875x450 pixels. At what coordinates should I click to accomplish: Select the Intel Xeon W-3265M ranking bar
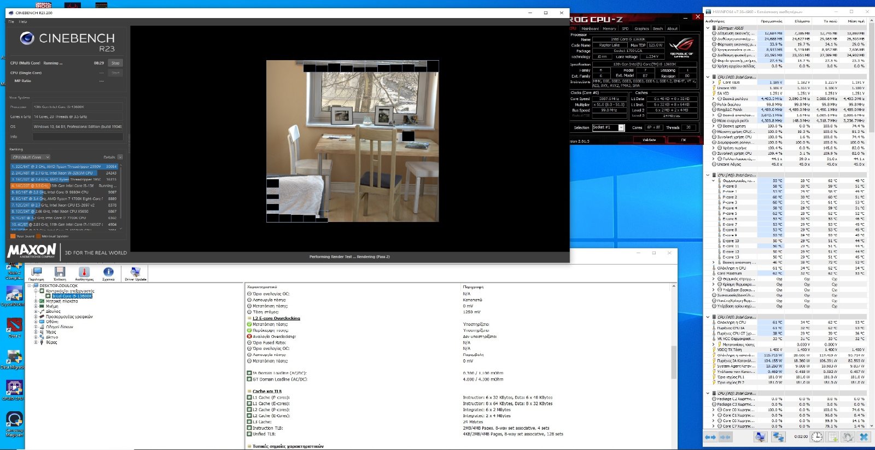coord(64,173)
